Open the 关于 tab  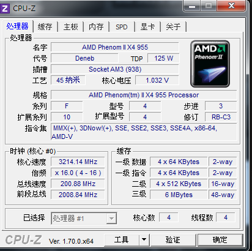point(173,27)
